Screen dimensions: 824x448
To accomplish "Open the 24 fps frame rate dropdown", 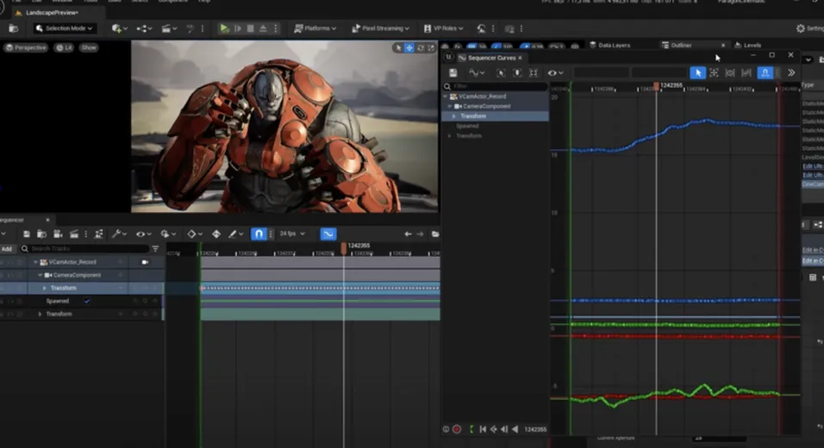I will tap(292, 233).
